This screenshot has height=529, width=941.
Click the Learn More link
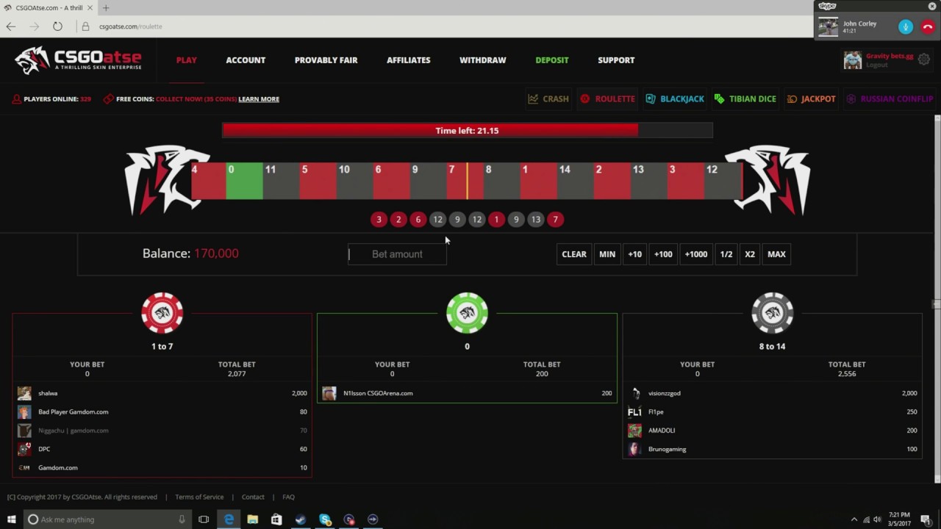tap(259, 99)
